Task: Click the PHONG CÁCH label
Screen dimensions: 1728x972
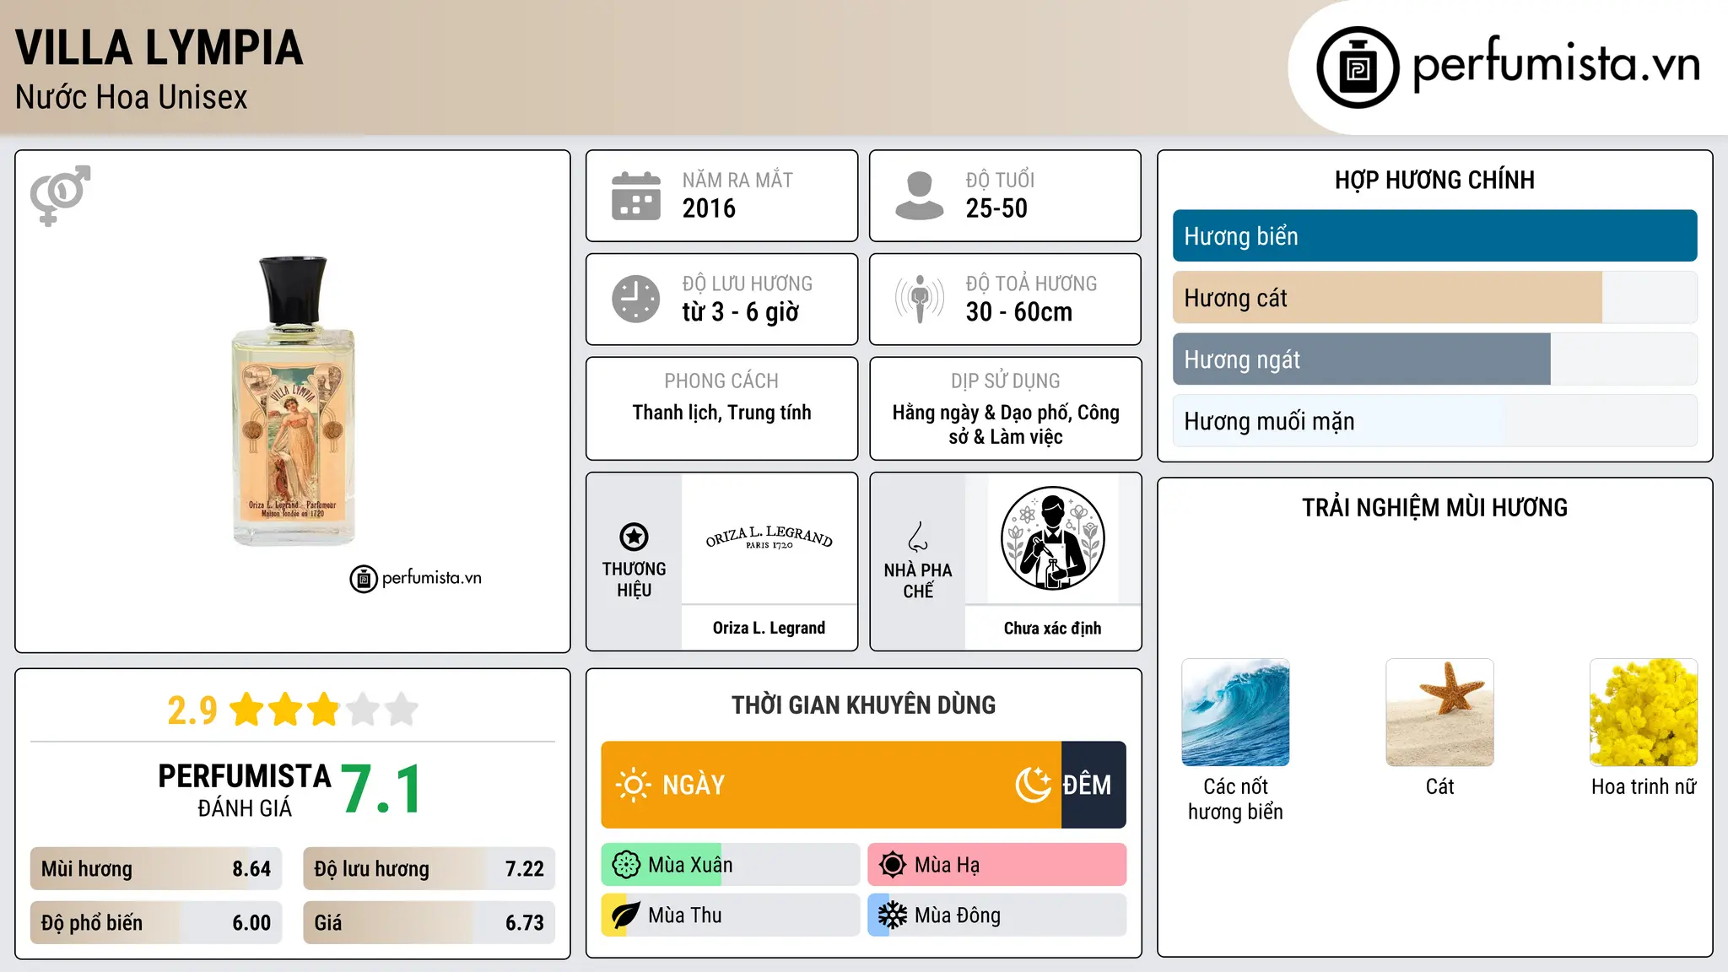Action: tap(721, 381)
